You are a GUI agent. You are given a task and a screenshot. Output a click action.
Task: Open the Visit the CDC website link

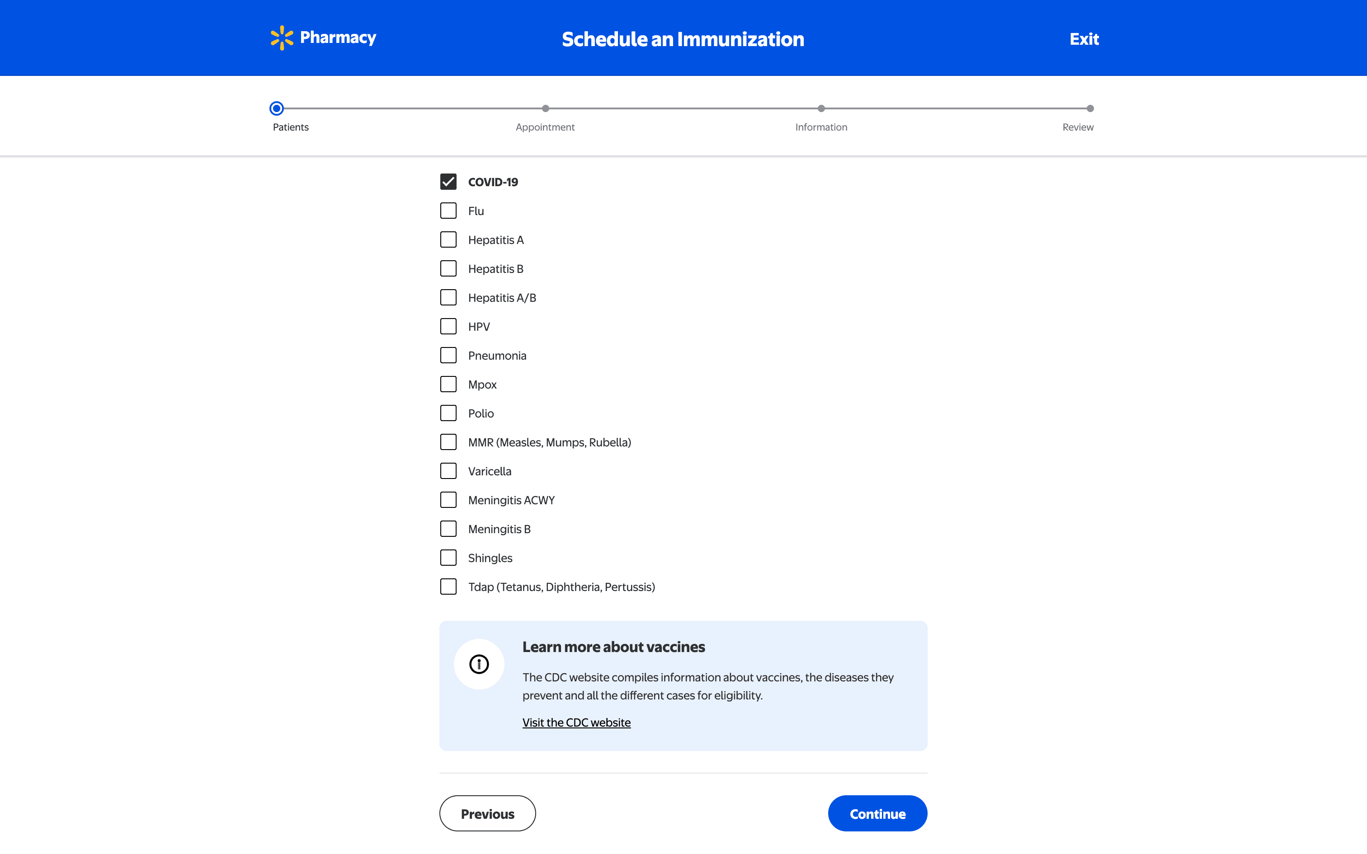click(x=576, y=723)
